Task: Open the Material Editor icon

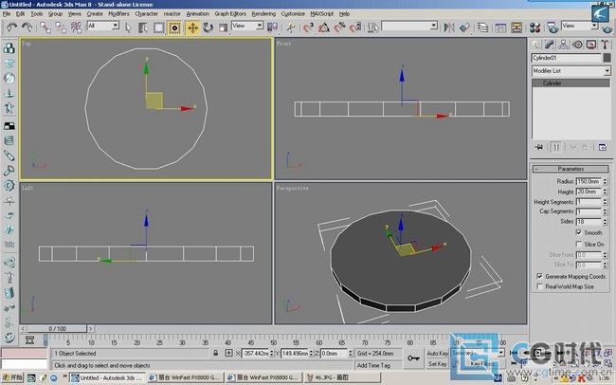Action: coord(534,27)
